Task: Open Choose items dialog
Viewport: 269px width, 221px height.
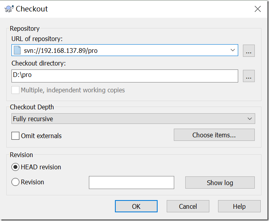Action: click(x=214, y=135)
